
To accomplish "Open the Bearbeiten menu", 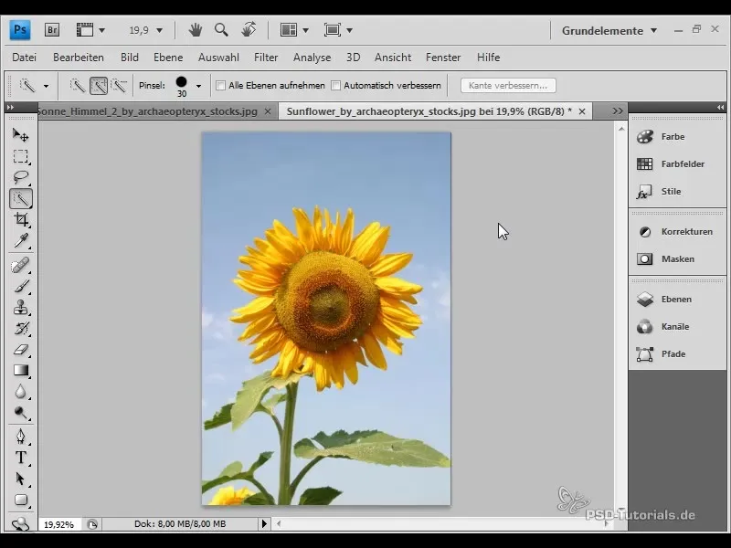I will click(79, 58).
